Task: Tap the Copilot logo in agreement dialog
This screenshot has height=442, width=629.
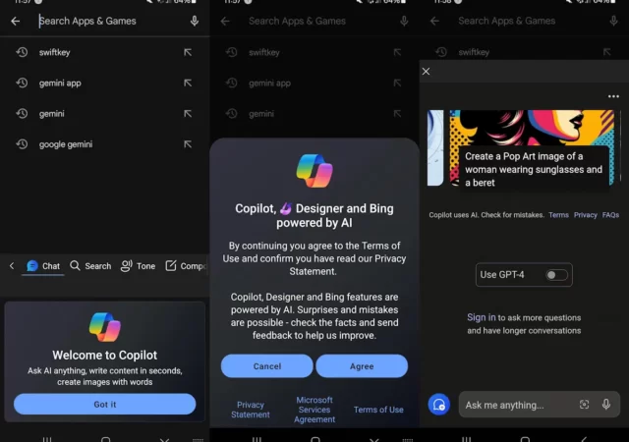Action: [314, 171]
